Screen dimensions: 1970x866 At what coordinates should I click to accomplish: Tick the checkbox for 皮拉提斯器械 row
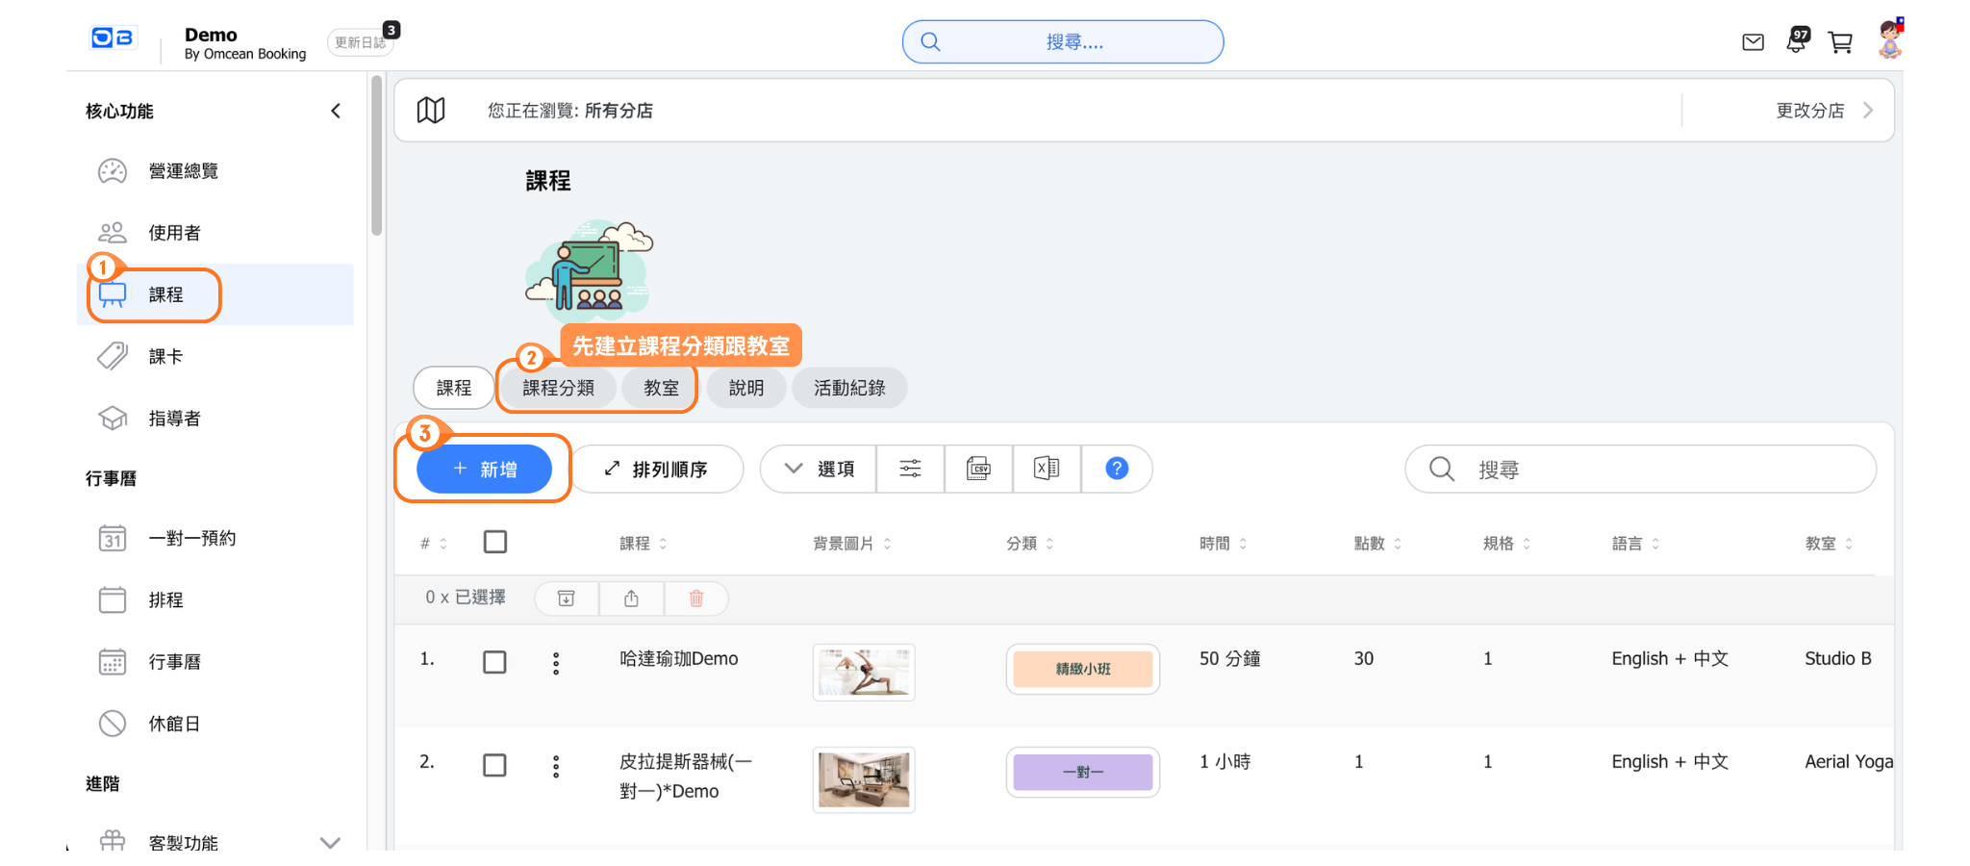tap(494, 765)
